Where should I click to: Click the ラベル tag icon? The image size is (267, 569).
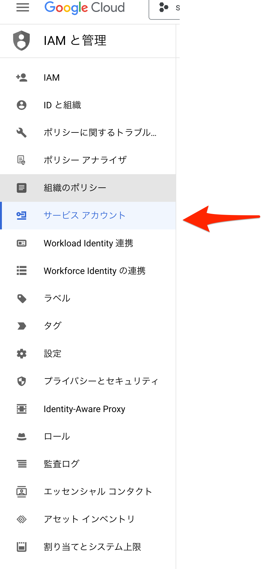22,298
